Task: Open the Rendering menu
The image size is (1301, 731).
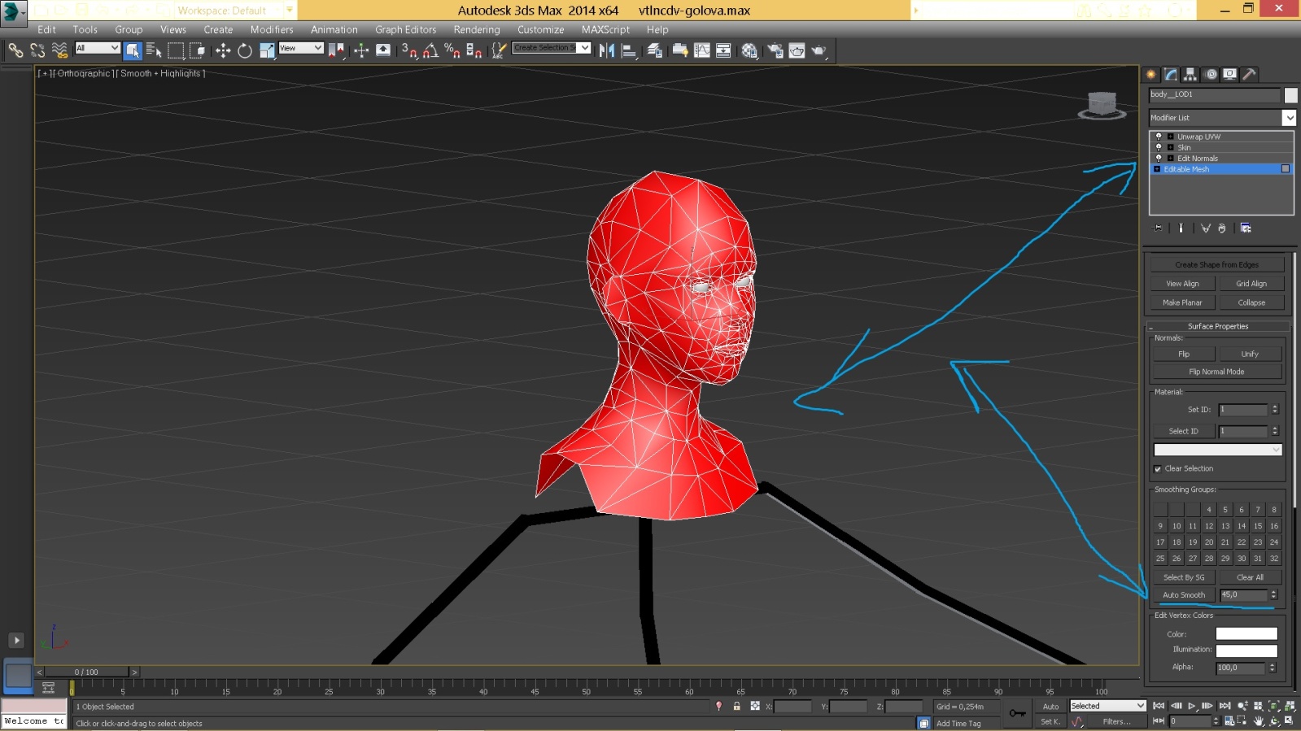Action: pyautogui.click(x=477, y=29)
